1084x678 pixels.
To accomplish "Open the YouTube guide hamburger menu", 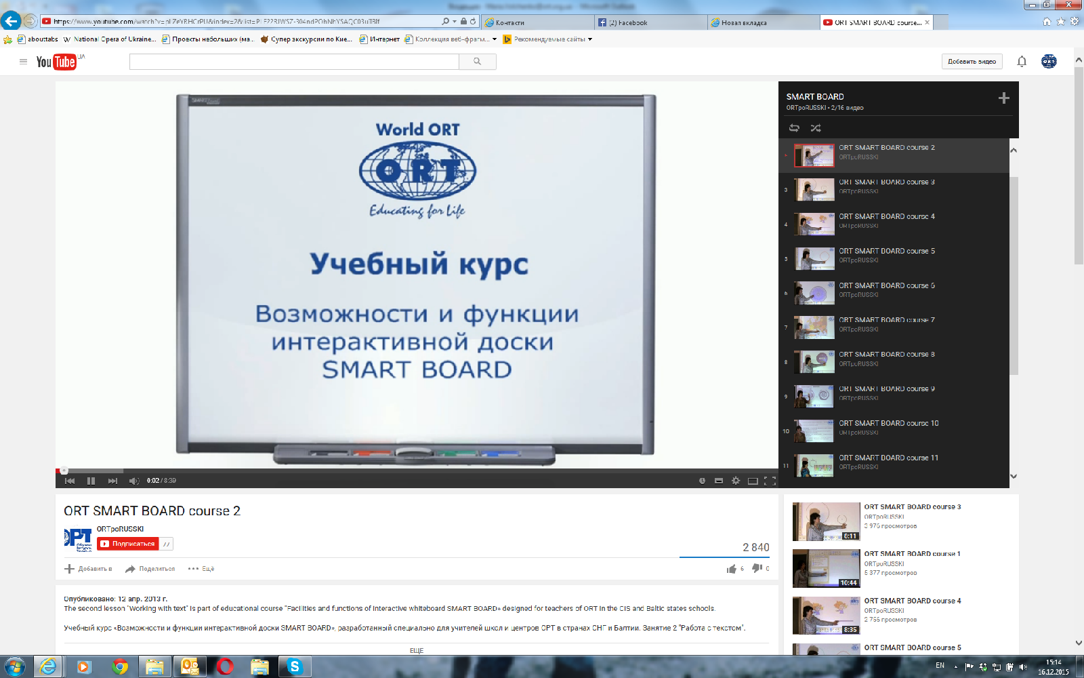I will (x=23, y=62).
